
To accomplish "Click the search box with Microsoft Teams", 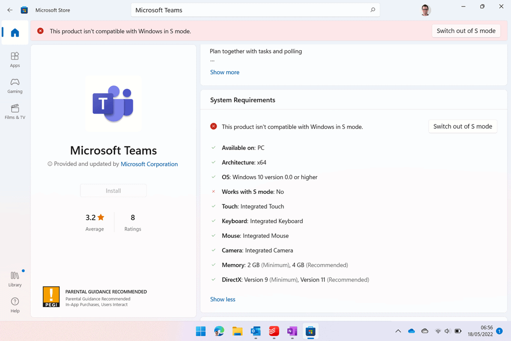I will (x=250, y=10).
